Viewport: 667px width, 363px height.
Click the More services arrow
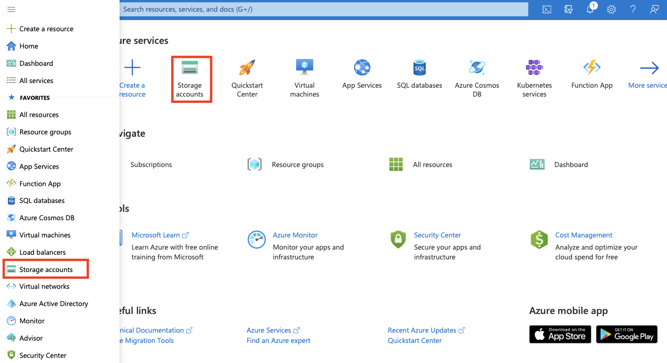(x=649, y=74)
